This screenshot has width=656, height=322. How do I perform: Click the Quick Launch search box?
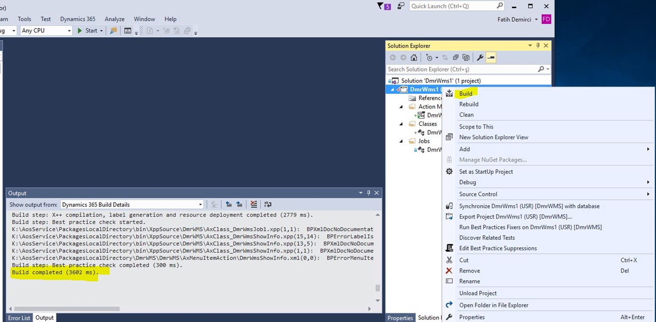point(457,6)
